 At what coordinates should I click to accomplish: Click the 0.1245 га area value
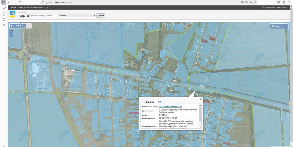tap(163, 115)
